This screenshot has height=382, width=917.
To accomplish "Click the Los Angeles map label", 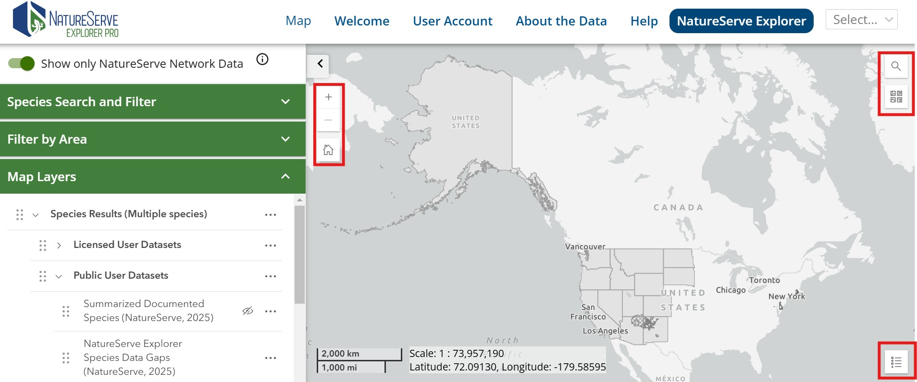I will tap(605, 331).
